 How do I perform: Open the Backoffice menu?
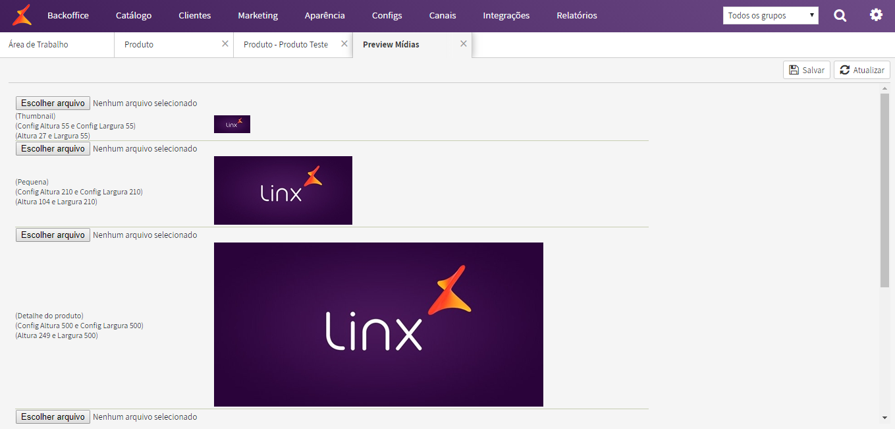[68, 15]
